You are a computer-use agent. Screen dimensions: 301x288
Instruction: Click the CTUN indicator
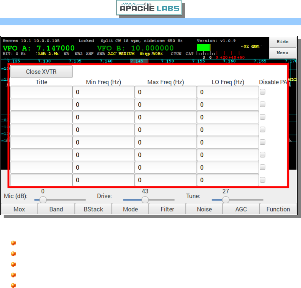coord(176,54)
